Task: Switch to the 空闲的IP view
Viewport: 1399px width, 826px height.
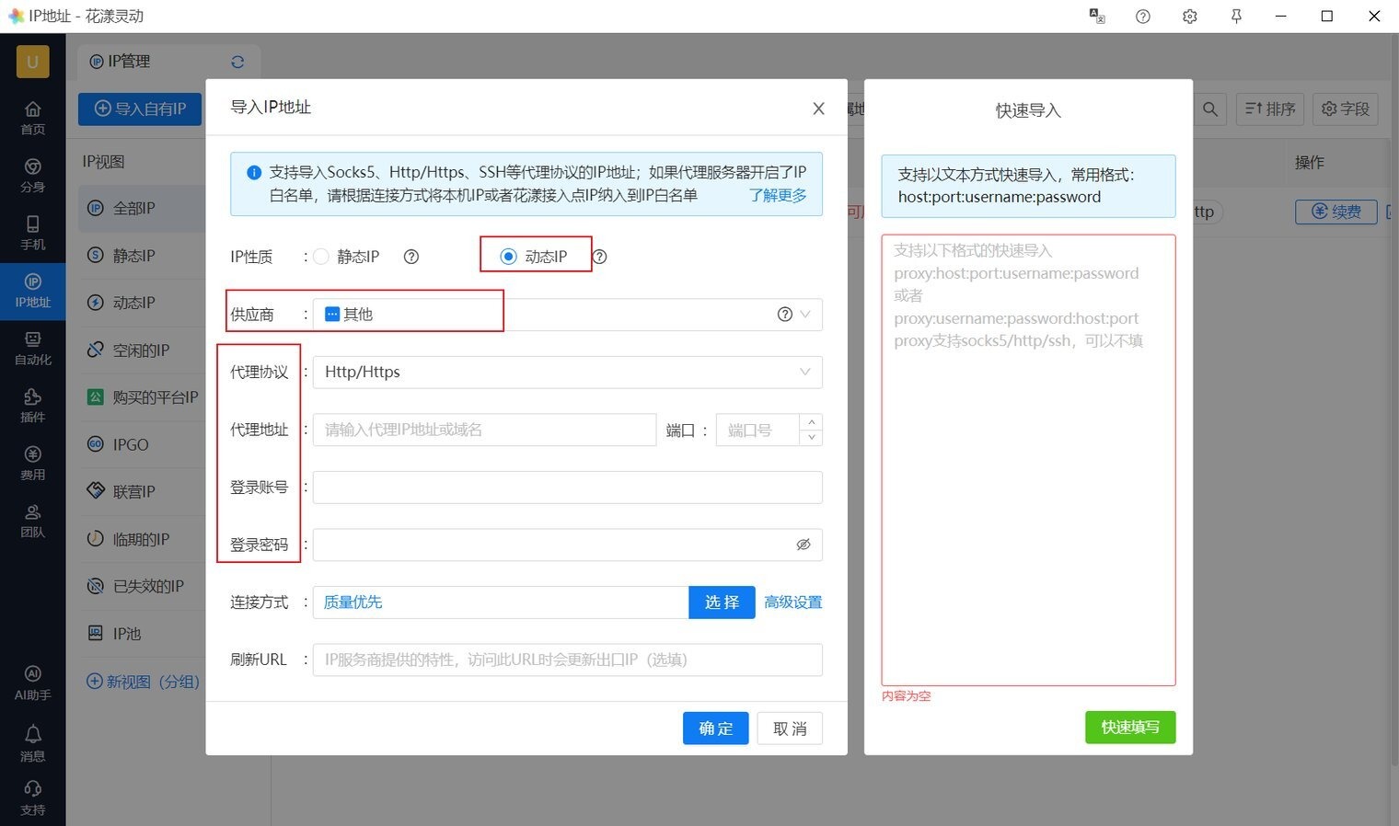Action: click(x=141, y=350)
